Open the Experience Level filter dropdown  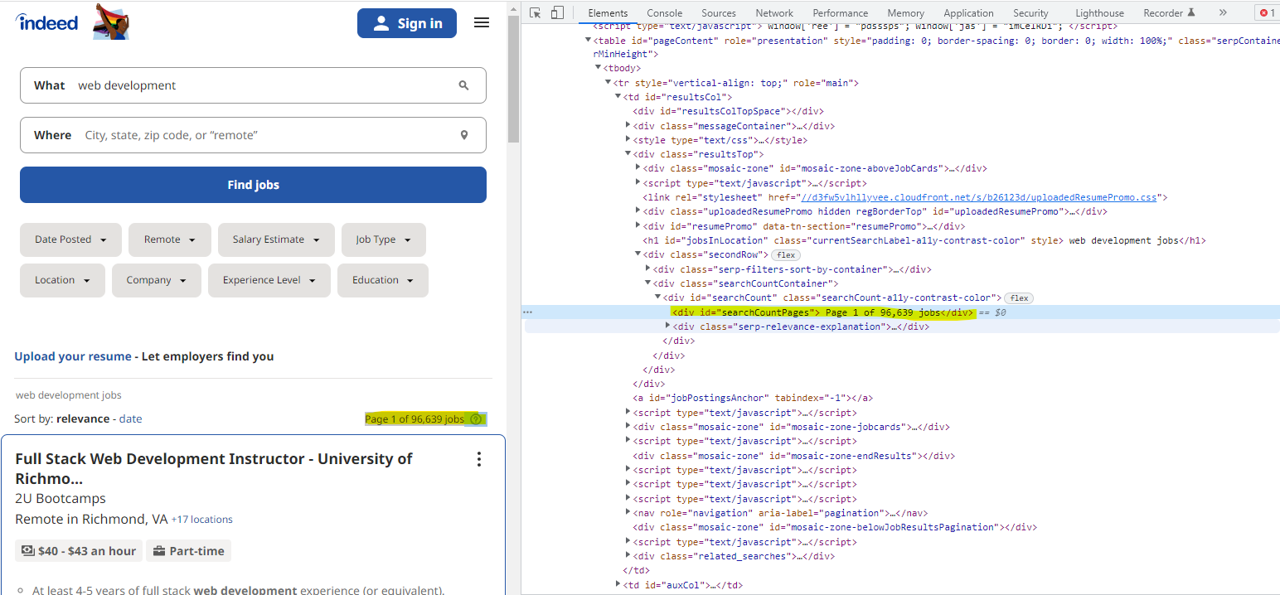269,280
